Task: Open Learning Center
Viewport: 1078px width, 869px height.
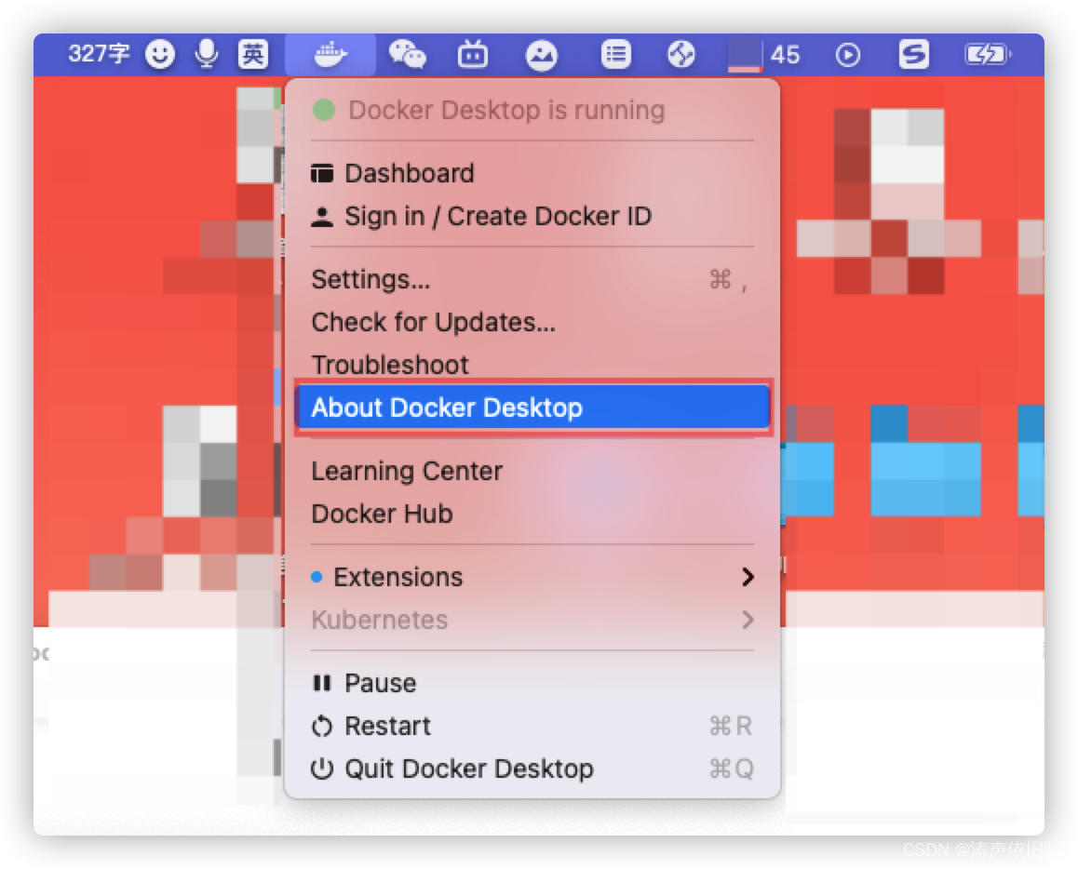Action: point(532,472)
